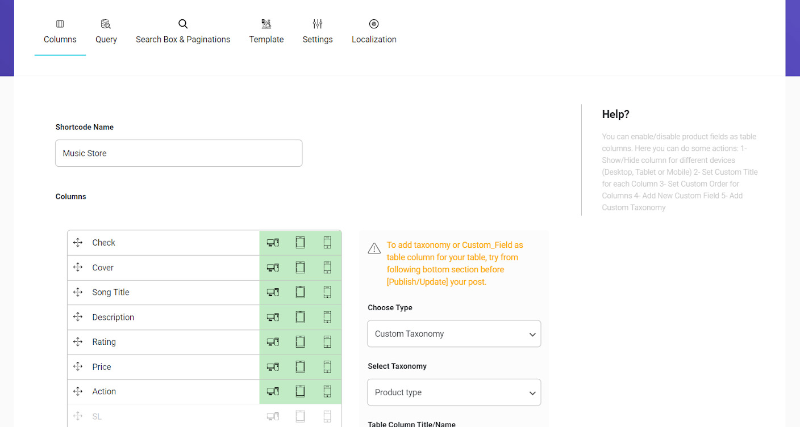
Task: Toggle tablet visibility for Check column
Action: coord(300,243)
